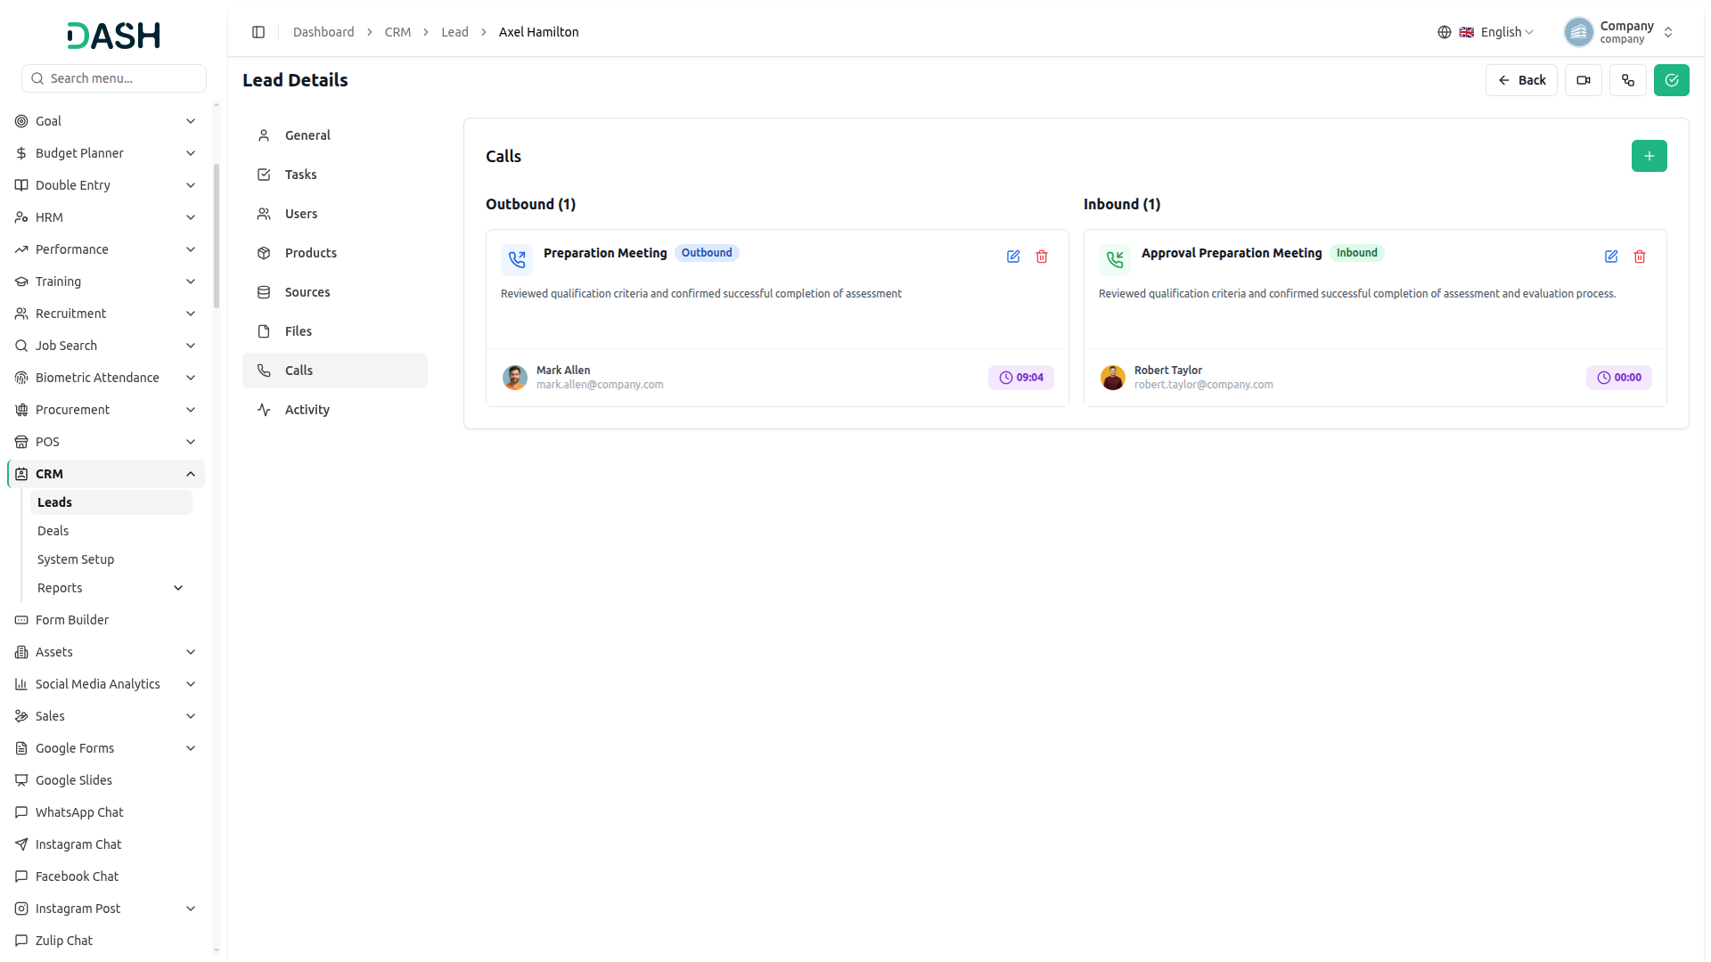This screenshot has width=1711, height=962.
Task: Open Zulip Chat in the sidebar
Action: pyautogui.click(x=106, y=941)
